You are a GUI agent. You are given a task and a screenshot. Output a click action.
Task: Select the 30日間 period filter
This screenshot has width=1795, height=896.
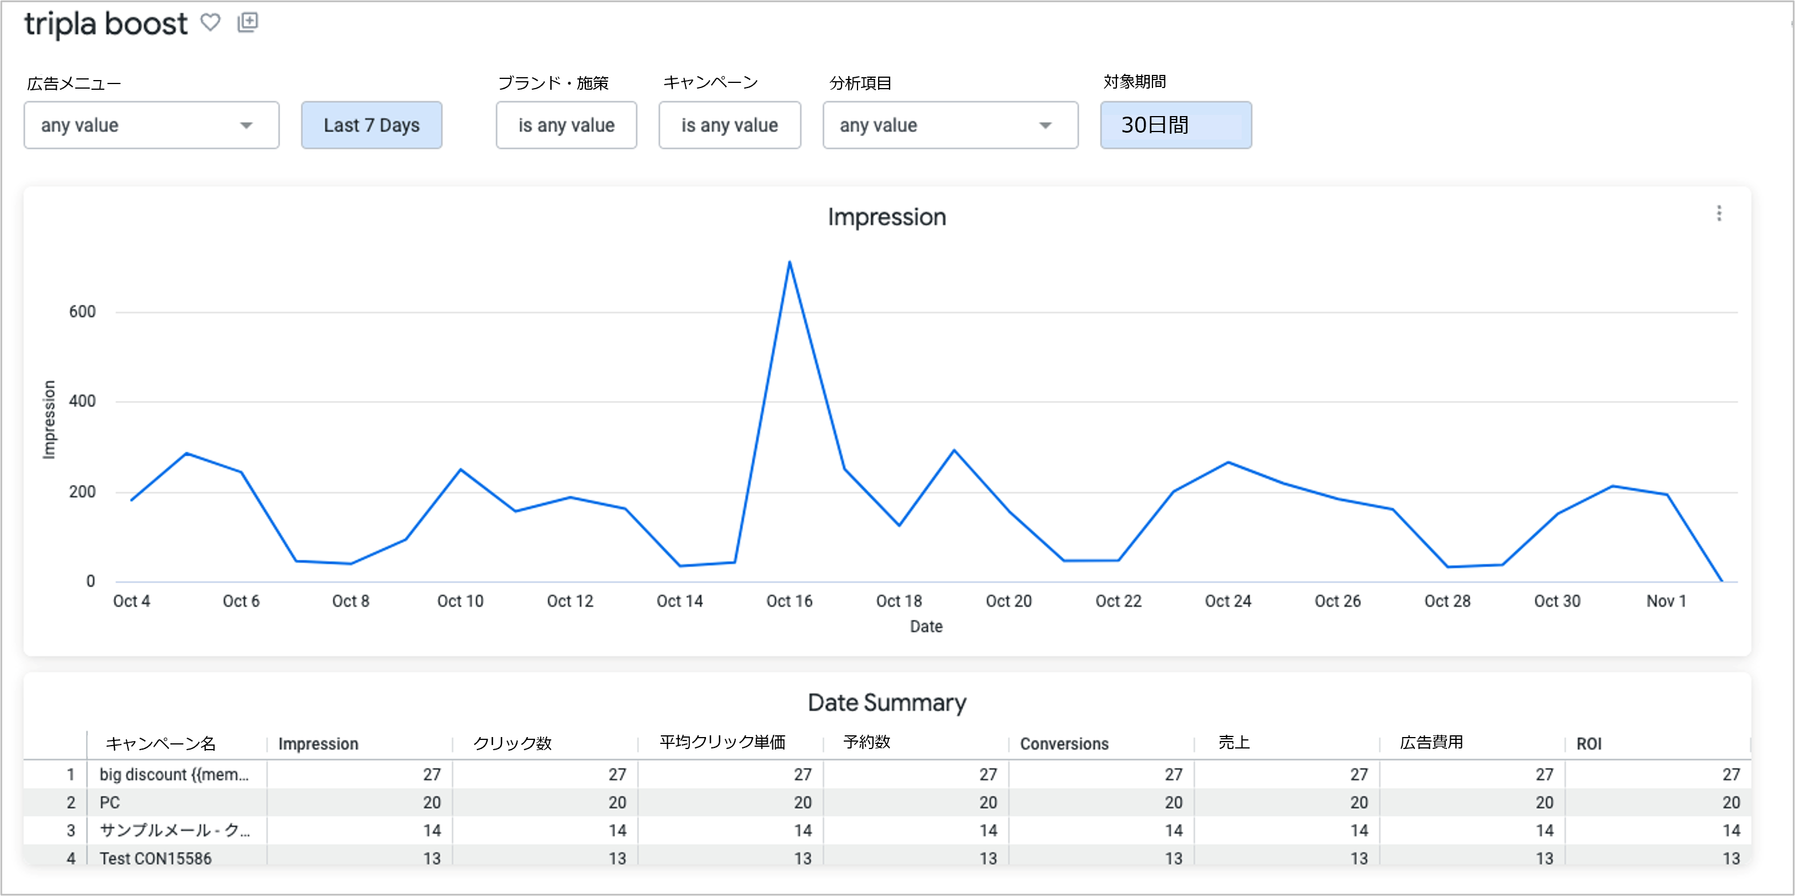1175,125
